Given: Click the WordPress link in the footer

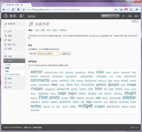Looking at the screenshot, I should [17, 128].
